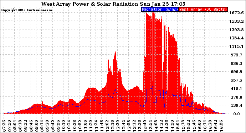Click the 1115.1 y-axis value

point(236,46)
